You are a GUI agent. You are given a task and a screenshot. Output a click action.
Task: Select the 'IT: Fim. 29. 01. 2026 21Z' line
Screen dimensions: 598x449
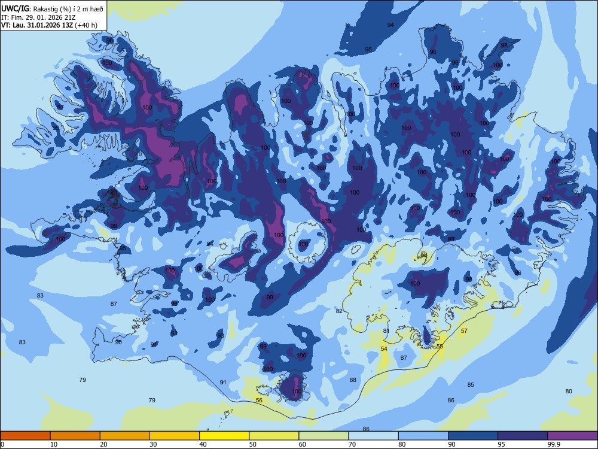[38, 17]
